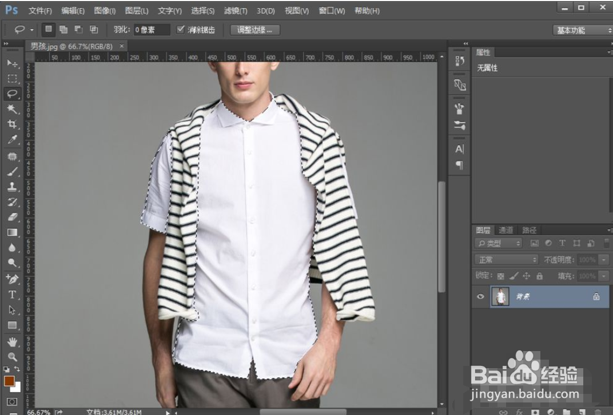Select the Magic Wand tool

[x=12, y=109]
